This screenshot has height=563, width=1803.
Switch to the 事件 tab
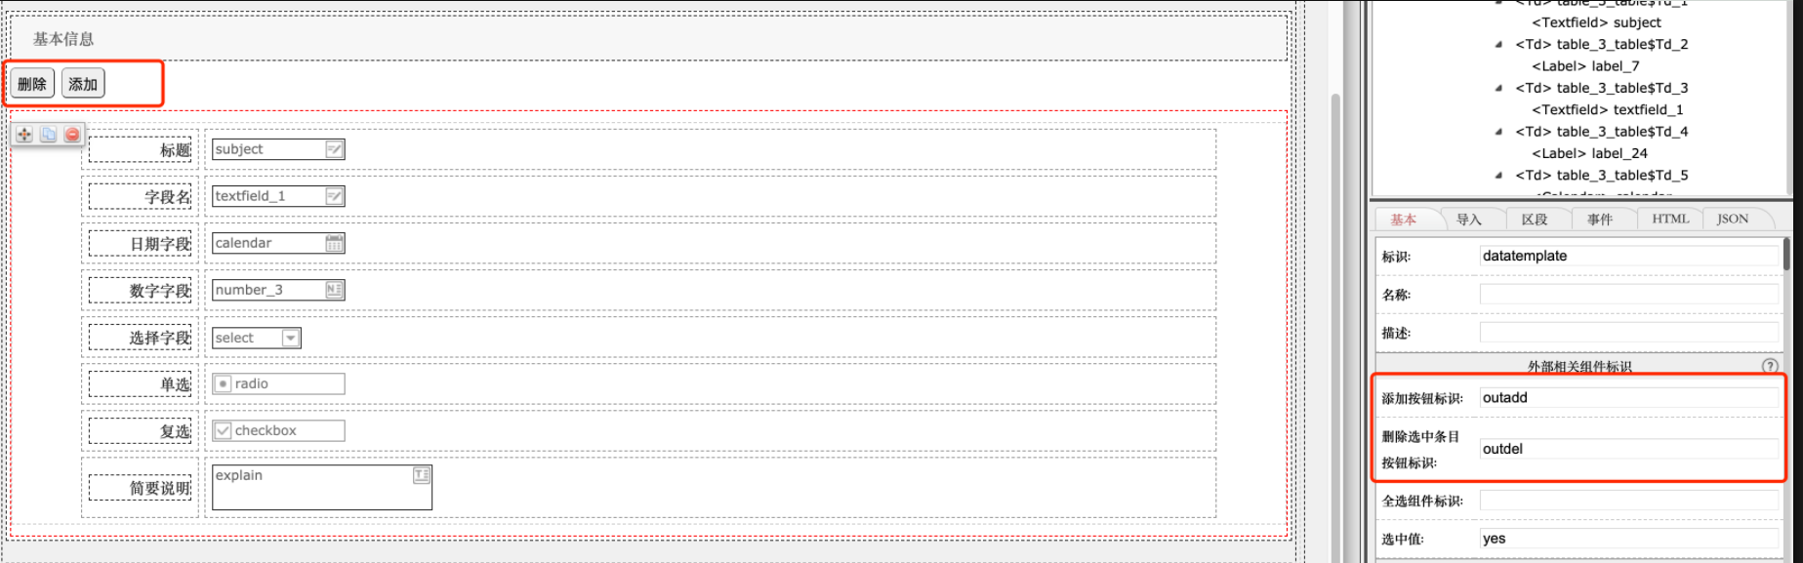pyautogui.click(x=1599, y=220)
